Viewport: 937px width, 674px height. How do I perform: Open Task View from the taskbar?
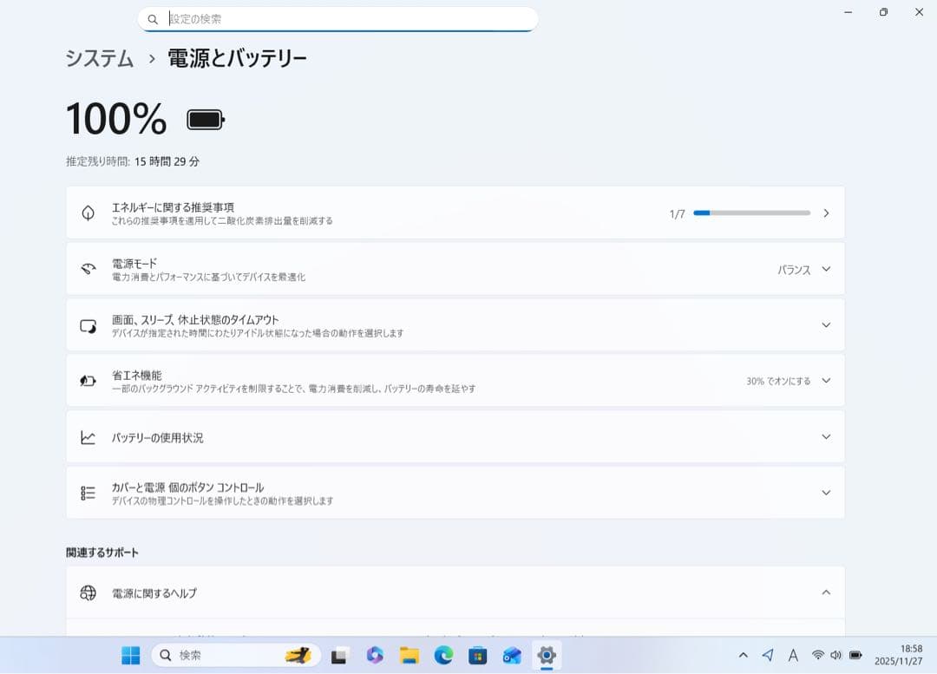point(339,656)
